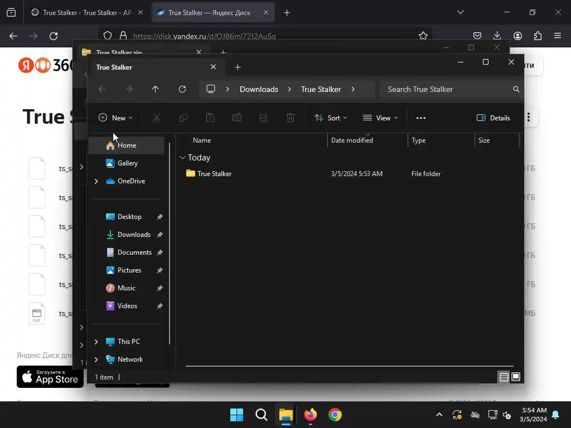This screenshot has height=428, width=571.
Task: Open the New dropdown menu
Action: (x=115, y=118)
